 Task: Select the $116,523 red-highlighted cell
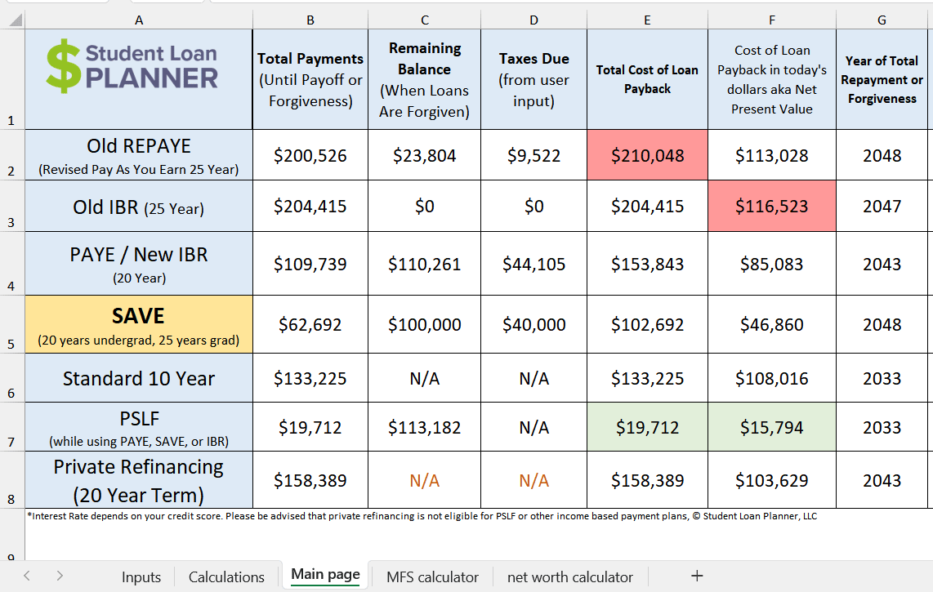(x=771, y=206)
